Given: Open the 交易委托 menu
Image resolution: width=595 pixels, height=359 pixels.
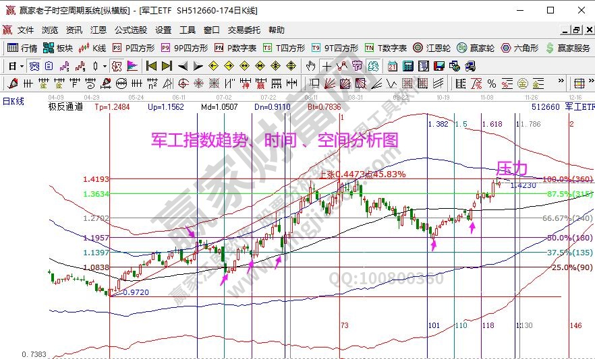Looking at the screenshot, I should coord(244,30).
